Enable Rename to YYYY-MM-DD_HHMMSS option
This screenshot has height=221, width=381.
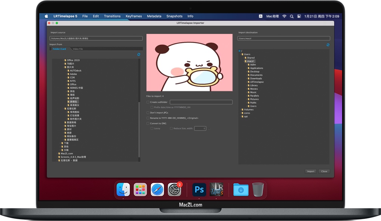[148, 118]
